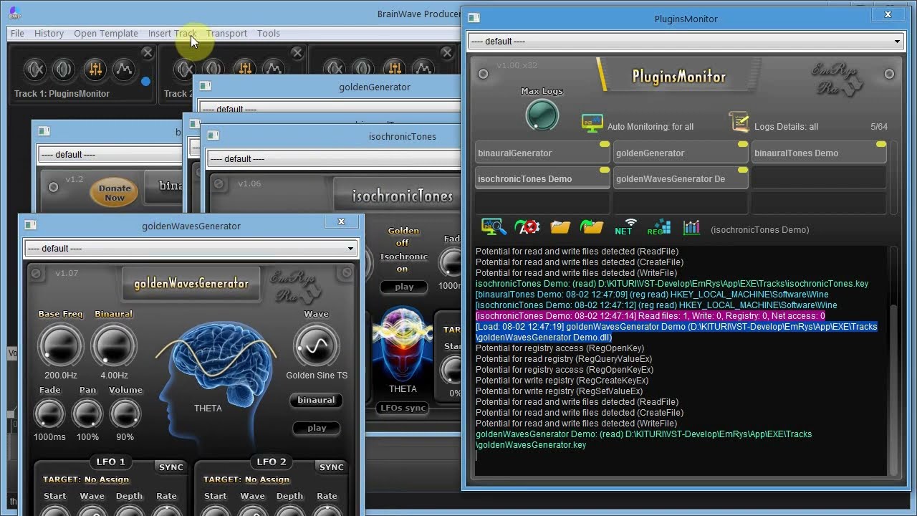
Task: Toggle yellow indicator on binauralGenerator slot
Action: [x=605, y=145]
